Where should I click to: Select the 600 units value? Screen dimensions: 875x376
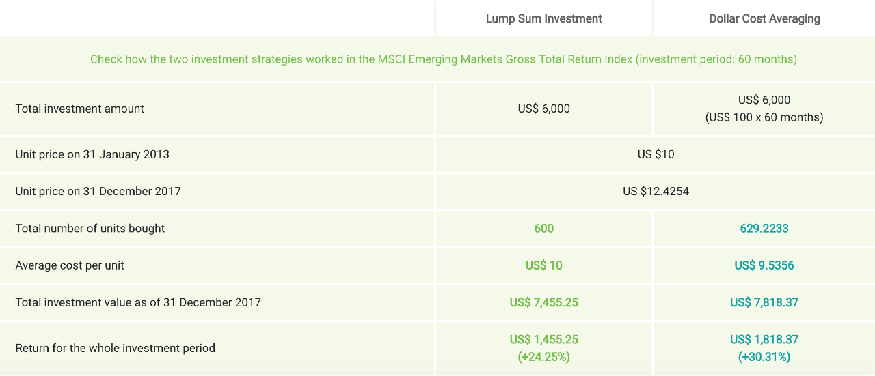543,228
